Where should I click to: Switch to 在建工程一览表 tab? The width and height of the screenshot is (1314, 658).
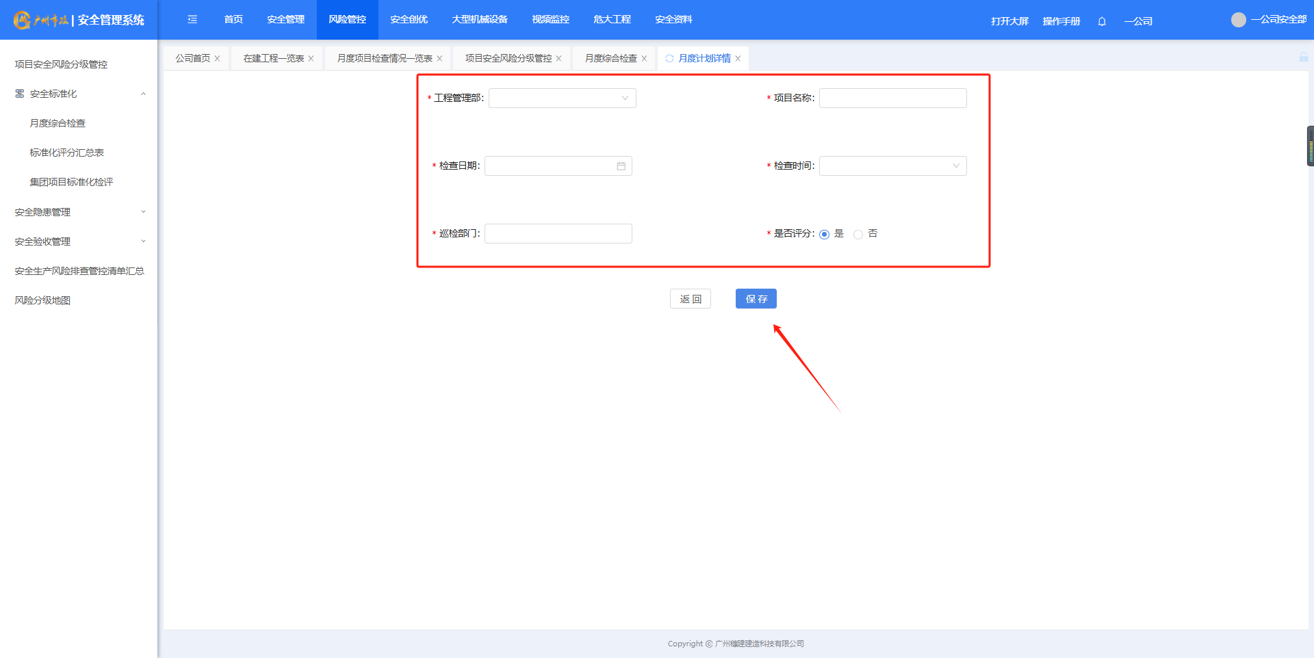click(273, 59)
